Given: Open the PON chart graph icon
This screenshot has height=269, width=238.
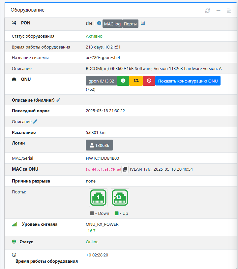Looking at the screenshot, I should click(143, 23).
